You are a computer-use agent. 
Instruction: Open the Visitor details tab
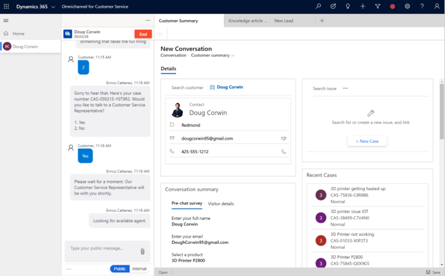[x=221, y=204]
